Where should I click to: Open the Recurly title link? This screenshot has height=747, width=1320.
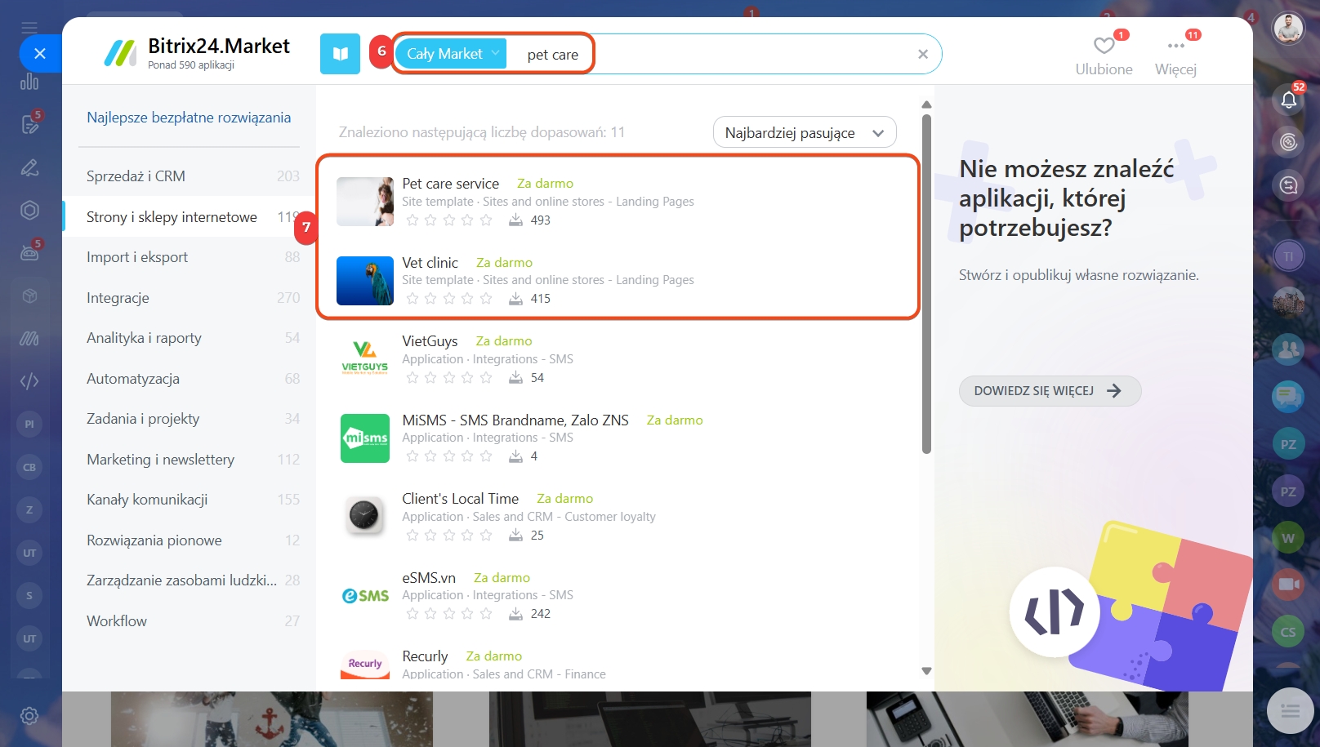tap(425, 656)
